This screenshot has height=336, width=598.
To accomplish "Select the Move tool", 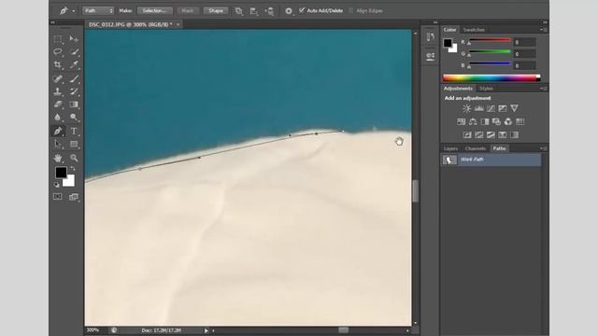I will tap(74, 39).
